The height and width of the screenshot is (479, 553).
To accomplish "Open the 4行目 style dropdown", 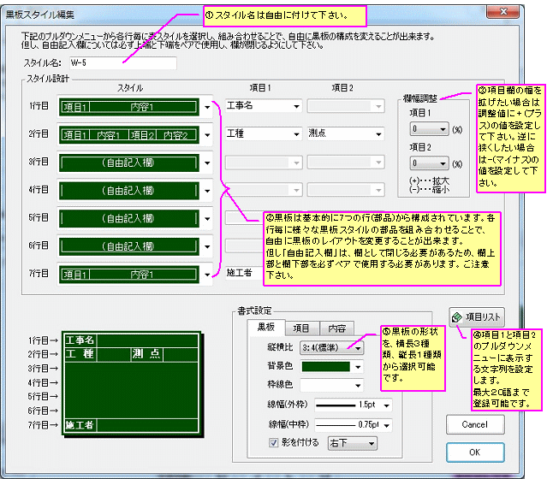I will tap(207, 191).
